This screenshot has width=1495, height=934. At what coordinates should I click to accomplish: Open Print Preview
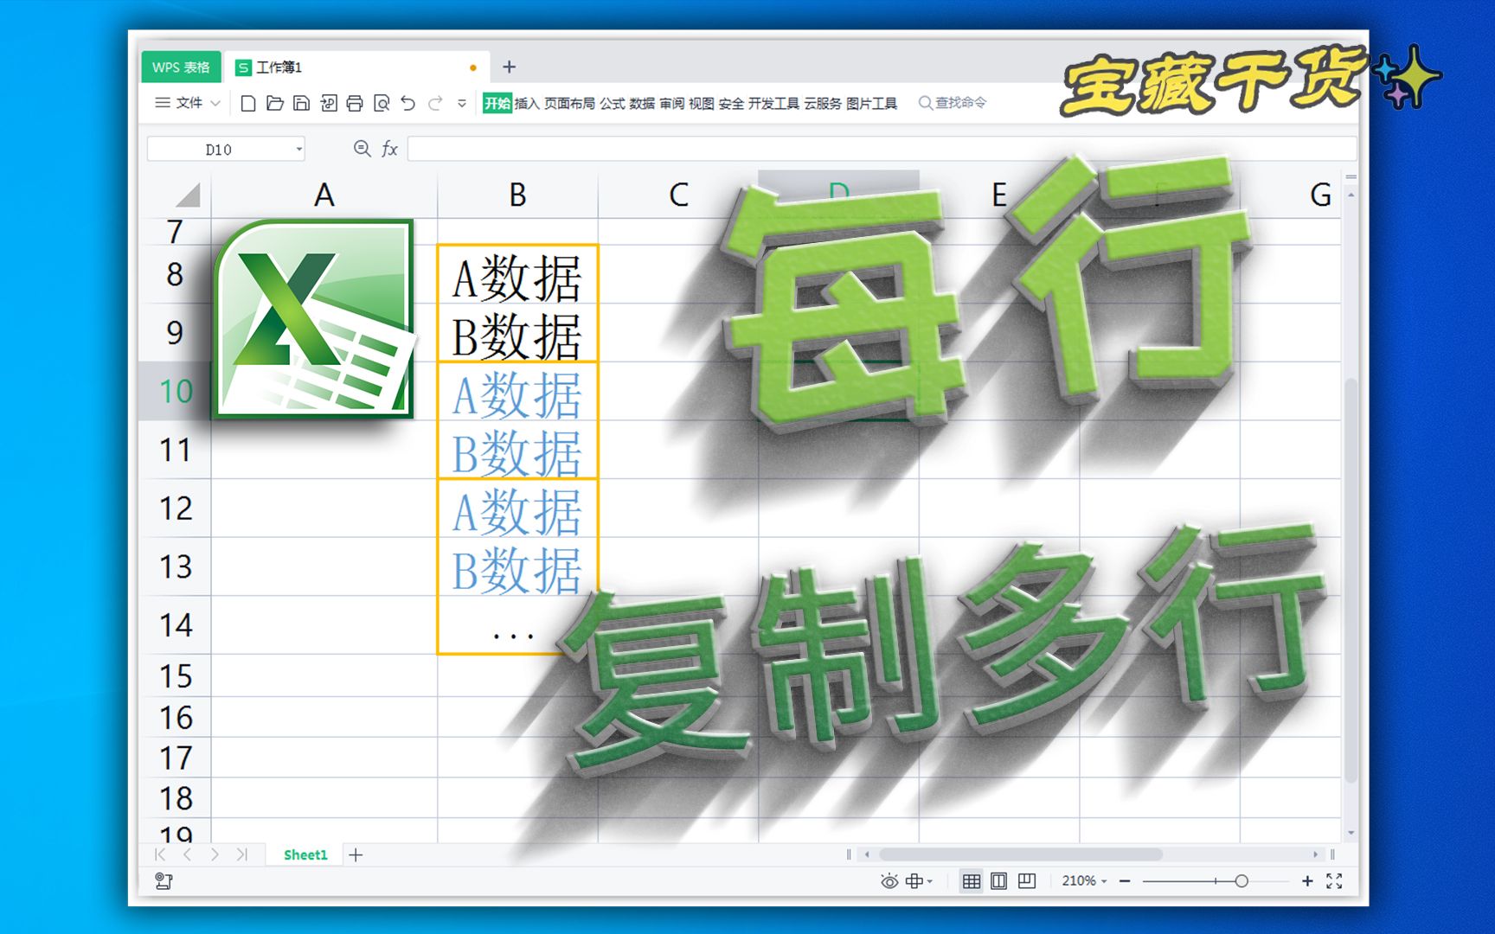pos(382,104)
